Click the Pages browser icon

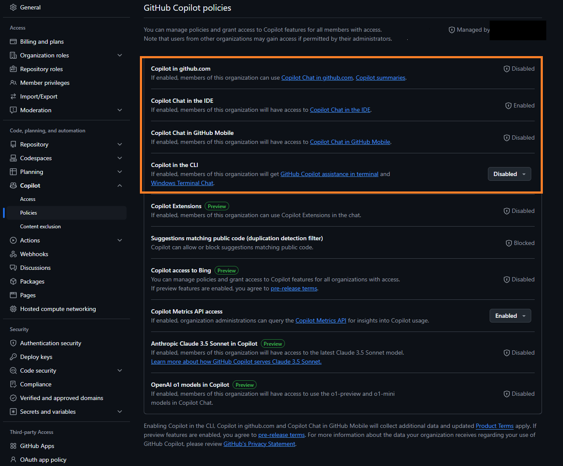(x=13, y=295)
